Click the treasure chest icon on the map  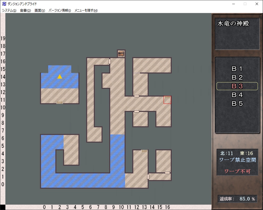click(x=121, y=54)
